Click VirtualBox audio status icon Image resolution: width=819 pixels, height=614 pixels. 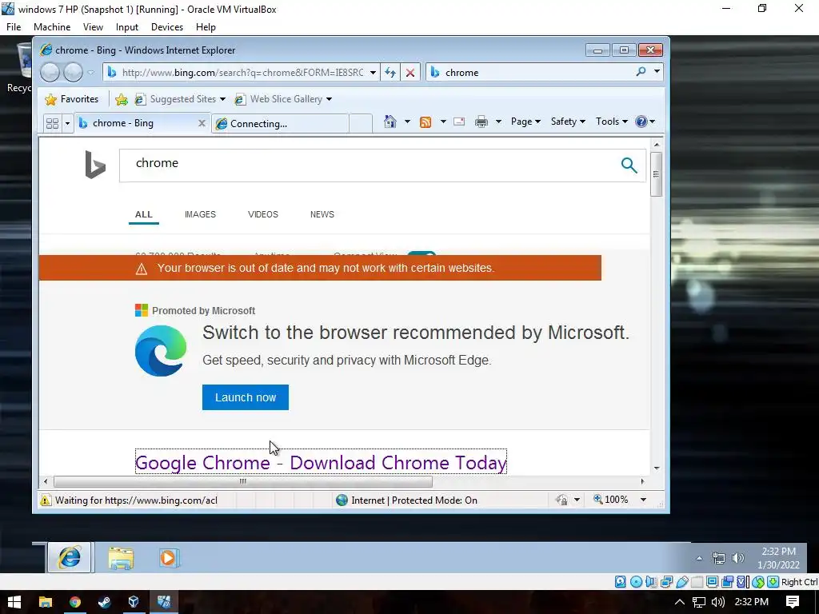click(x=651, y=582)
